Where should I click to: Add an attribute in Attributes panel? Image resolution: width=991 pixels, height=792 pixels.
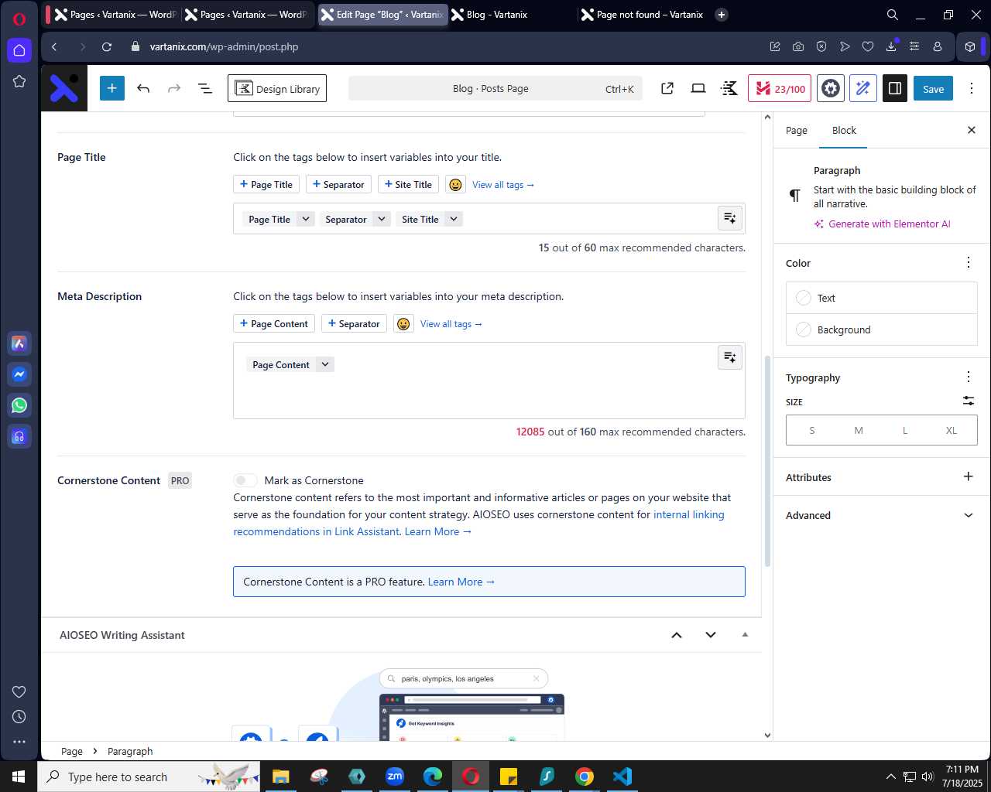tap(968, 476)
